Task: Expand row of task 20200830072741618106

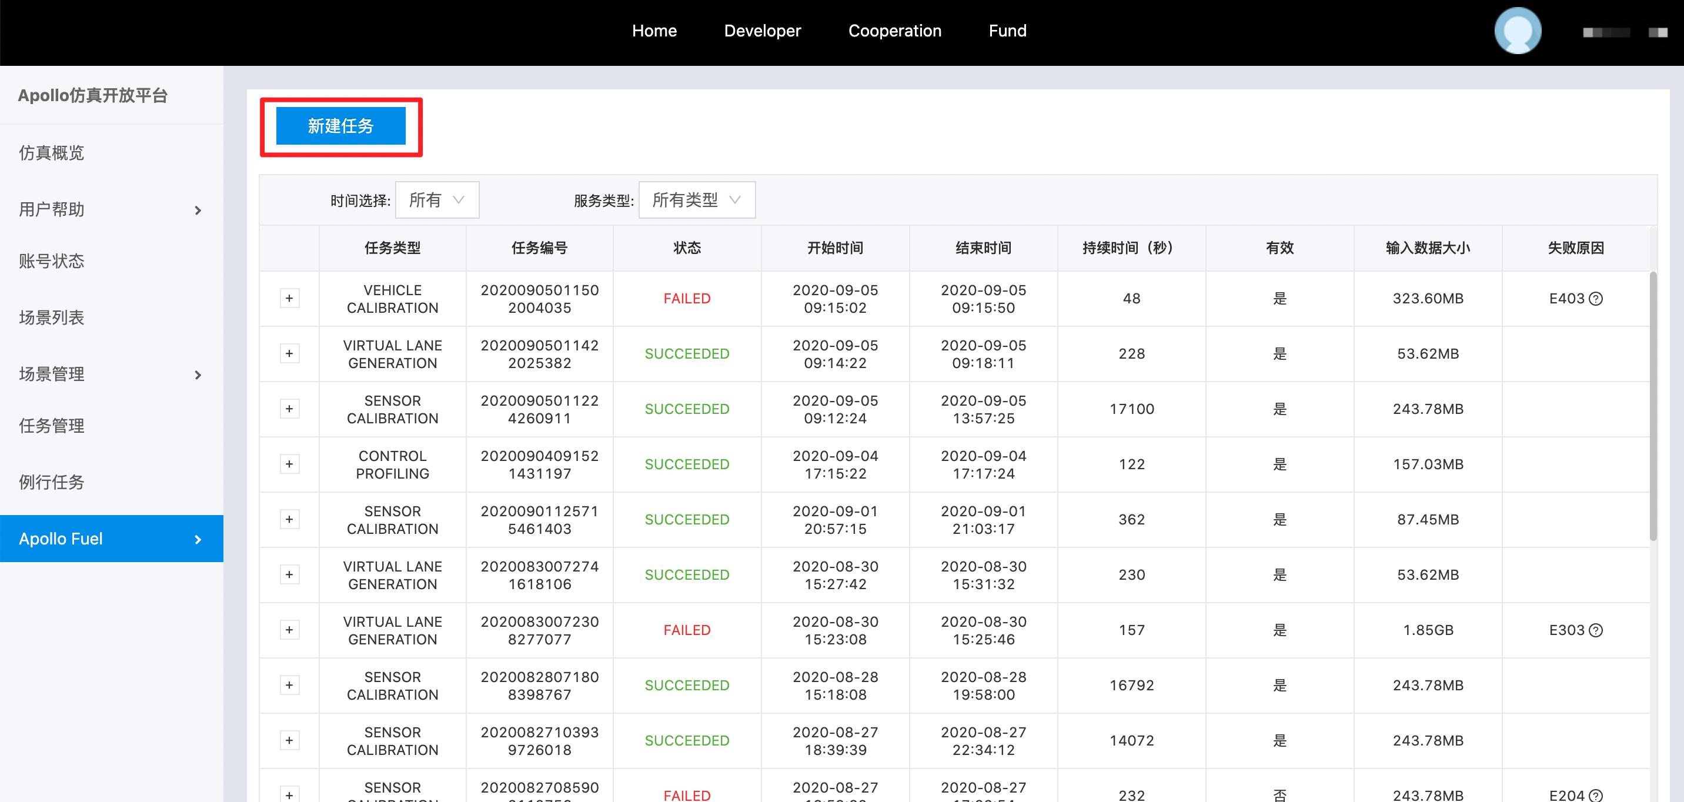Action: point(290,574)
